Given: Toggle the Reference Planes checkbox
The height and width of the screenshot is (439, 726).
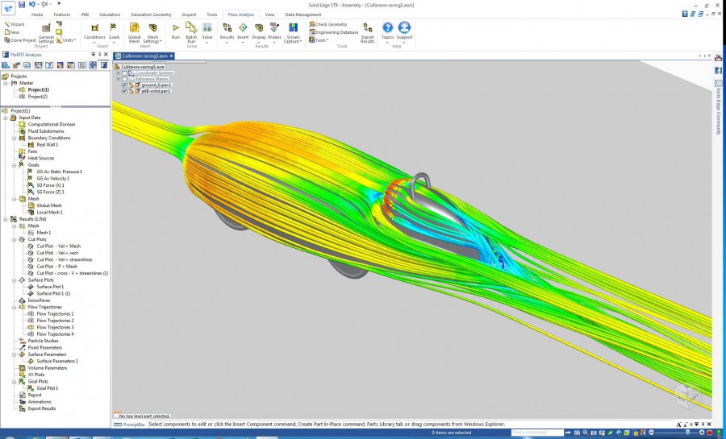Looking at the screenshot, I should [x=124, y=79].
